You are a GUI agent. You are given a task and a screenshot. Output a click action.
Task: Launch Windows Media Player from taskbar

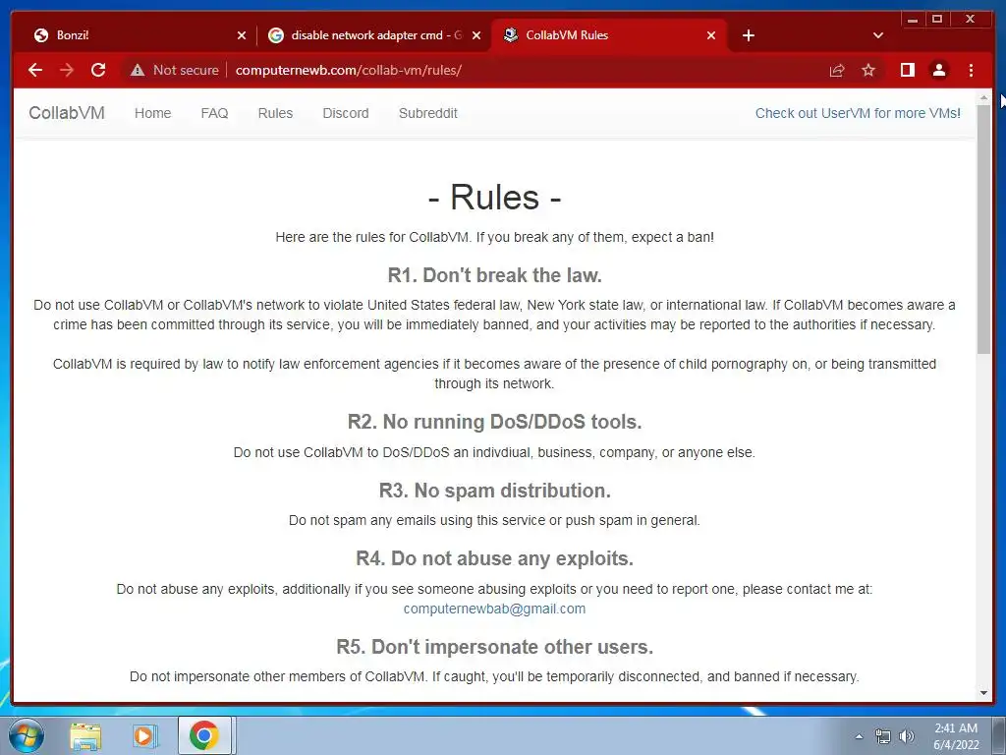point(144,735)
